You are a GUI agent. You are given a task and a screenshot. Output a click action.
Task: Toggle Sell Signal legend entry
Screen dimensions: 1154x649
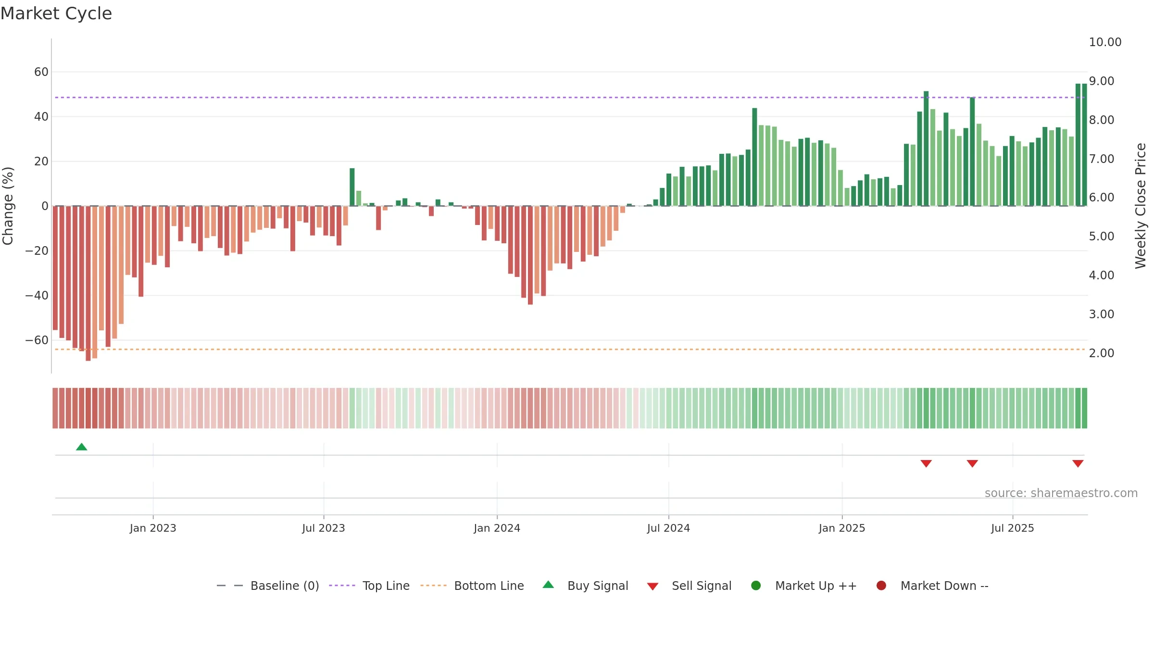click(689, 586)
